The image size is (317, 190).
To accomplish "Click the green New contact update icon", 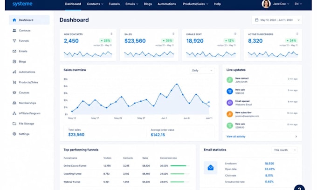I will (x=230, y=80).
